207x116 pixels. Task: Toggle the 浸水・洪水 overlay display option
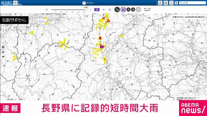[147, 9]
